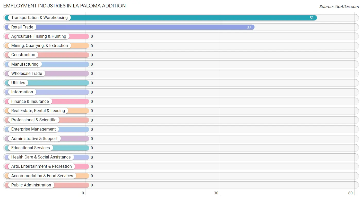Click the Construction label
362x199 pixels.
click(x=23, y=55)
